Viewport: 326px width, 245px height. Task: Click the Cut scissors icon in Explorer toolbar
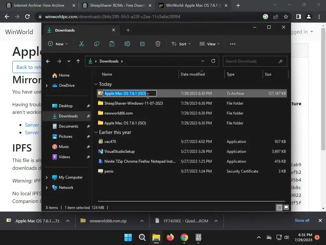pyautogui.click(x=81, y=44)
